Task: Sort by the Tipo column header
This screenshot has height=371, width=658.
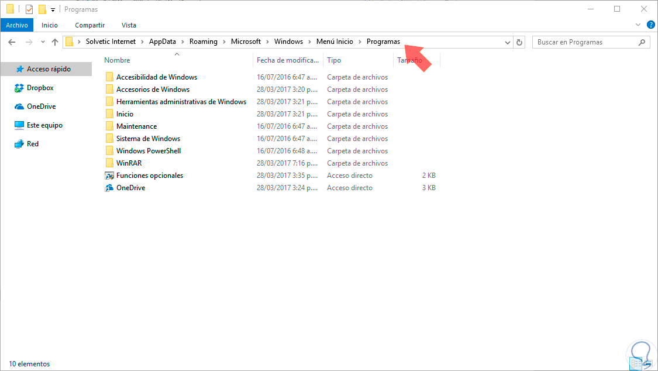Action: point(334,60)
